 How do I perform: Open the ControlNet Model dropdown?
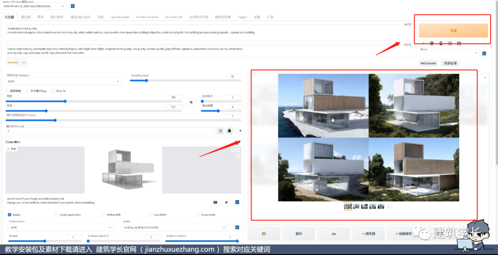[175, 227]
